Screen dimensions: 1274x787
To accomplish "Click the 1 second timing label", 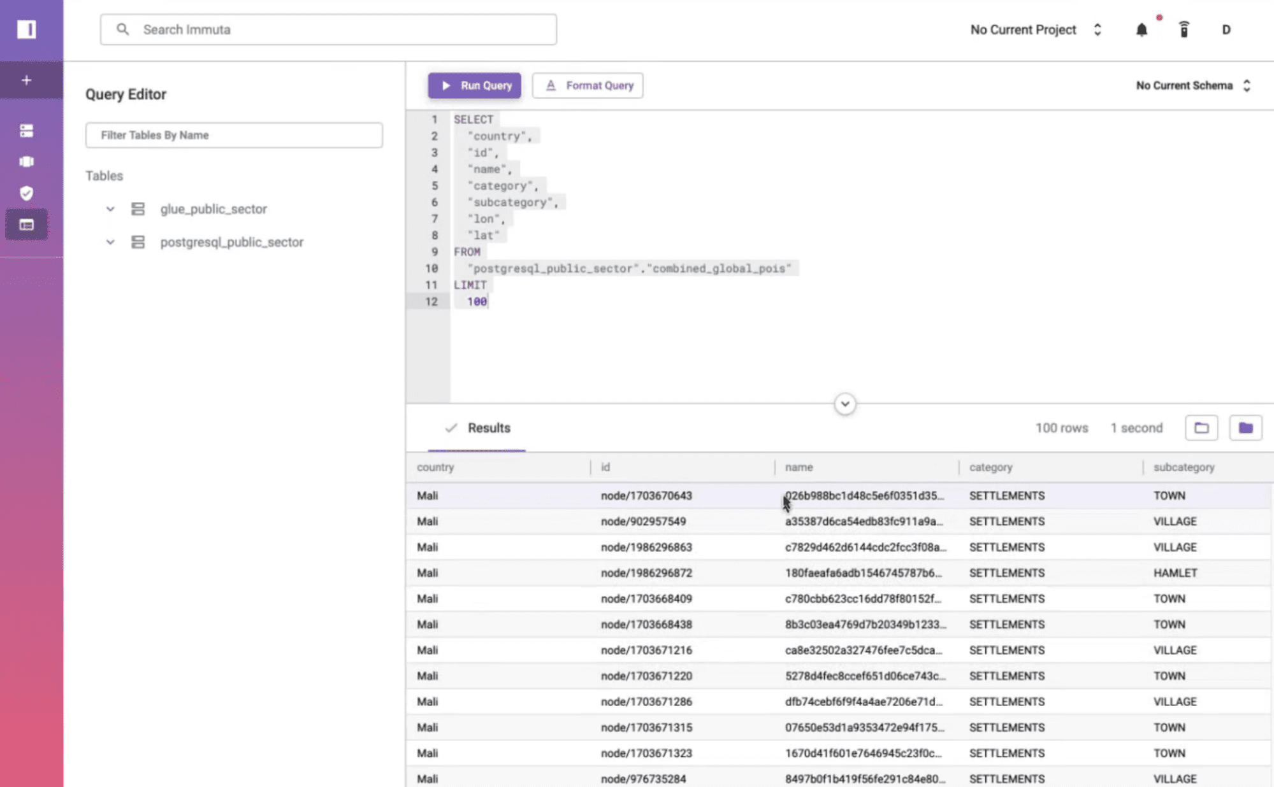I will [1136, 428].
